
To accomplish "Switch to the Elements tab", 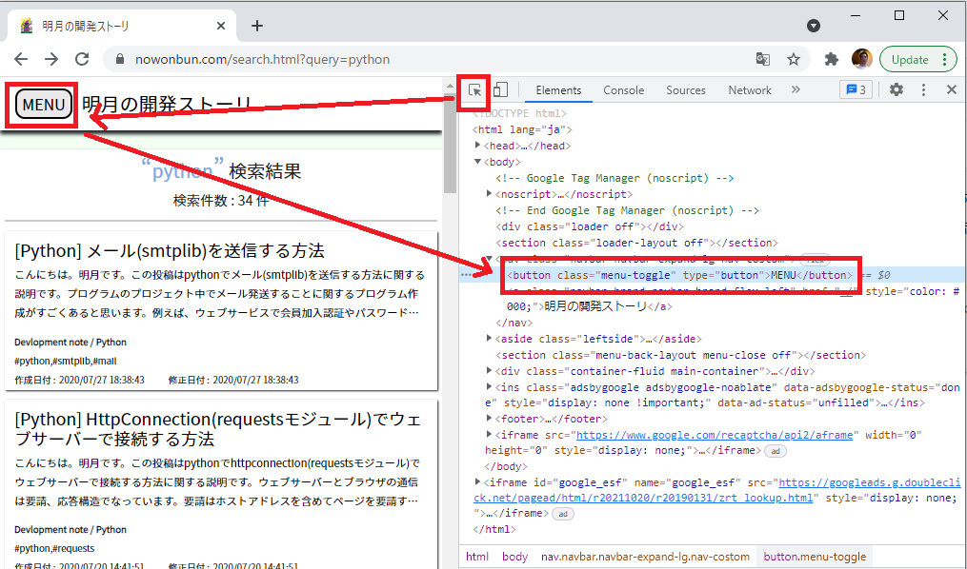I will 558,89.
